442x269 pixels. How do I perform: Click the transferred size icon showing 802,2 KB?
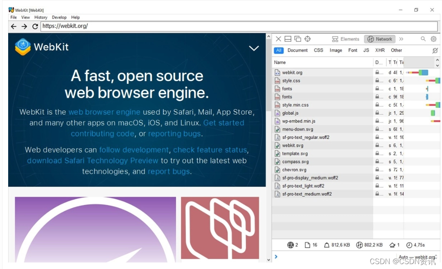tap(359, 245)
